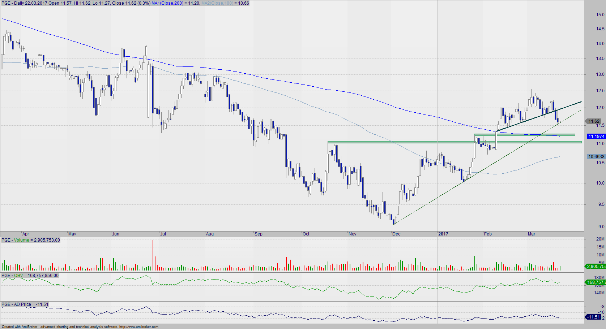Select the 10.6638 moving average value tag
Viewport: 606px width, 329px height.
pyautogui.click(x=596, y=156)
